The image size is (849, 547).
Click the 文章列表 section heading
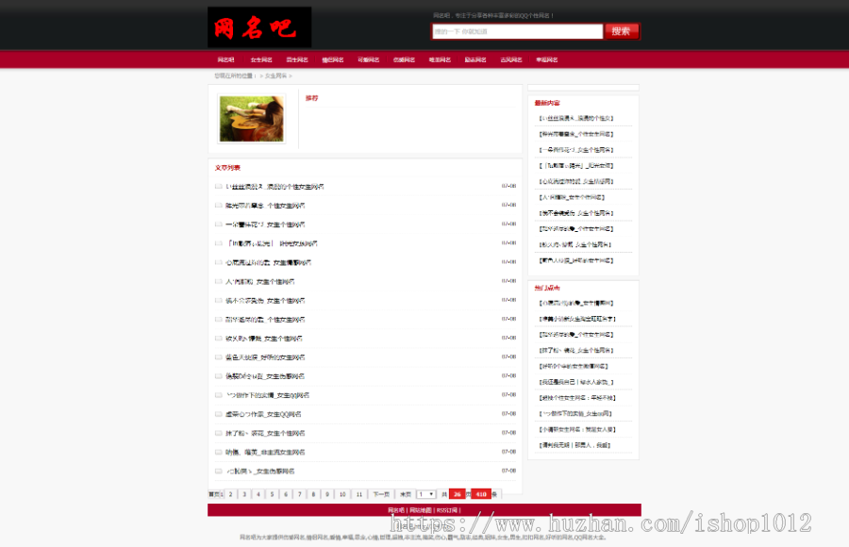[x=227, y=168]
